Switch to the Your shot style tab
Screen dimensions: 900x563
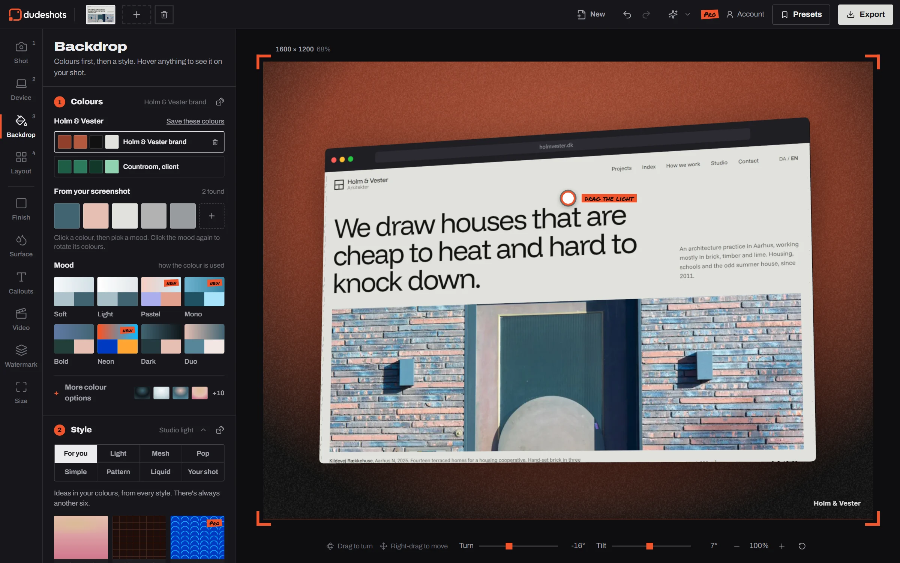click(203, 472)
